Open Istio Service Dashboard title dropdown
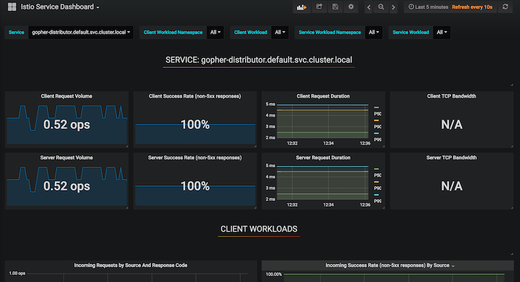 pyautogui.click(x=60, y=7)
